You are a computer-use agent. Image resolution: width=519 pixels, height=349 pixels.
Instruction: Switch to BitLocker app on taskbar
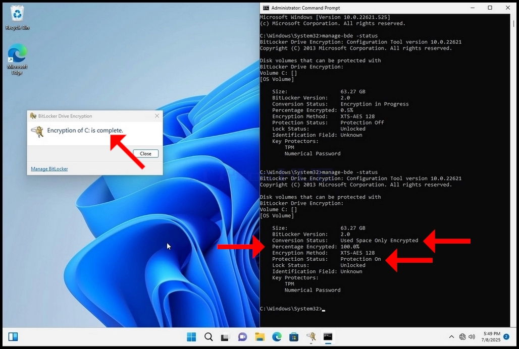click(311, 337)
